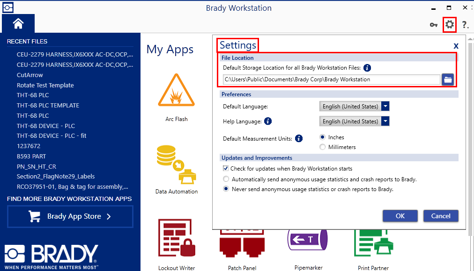Minimize the Brady Workstation window
The width and height of the screenshot is (474, 271).
434,8
